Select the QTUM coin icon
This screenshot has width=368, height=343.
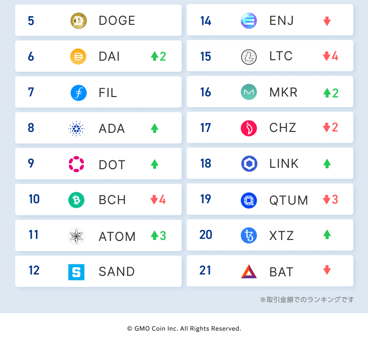[249, 200]
